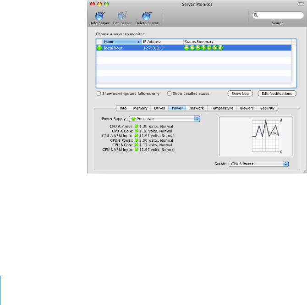Click the green indicator for CPU A Core
The height and width of the screenshot is (305, 307).
coord(137,131)
